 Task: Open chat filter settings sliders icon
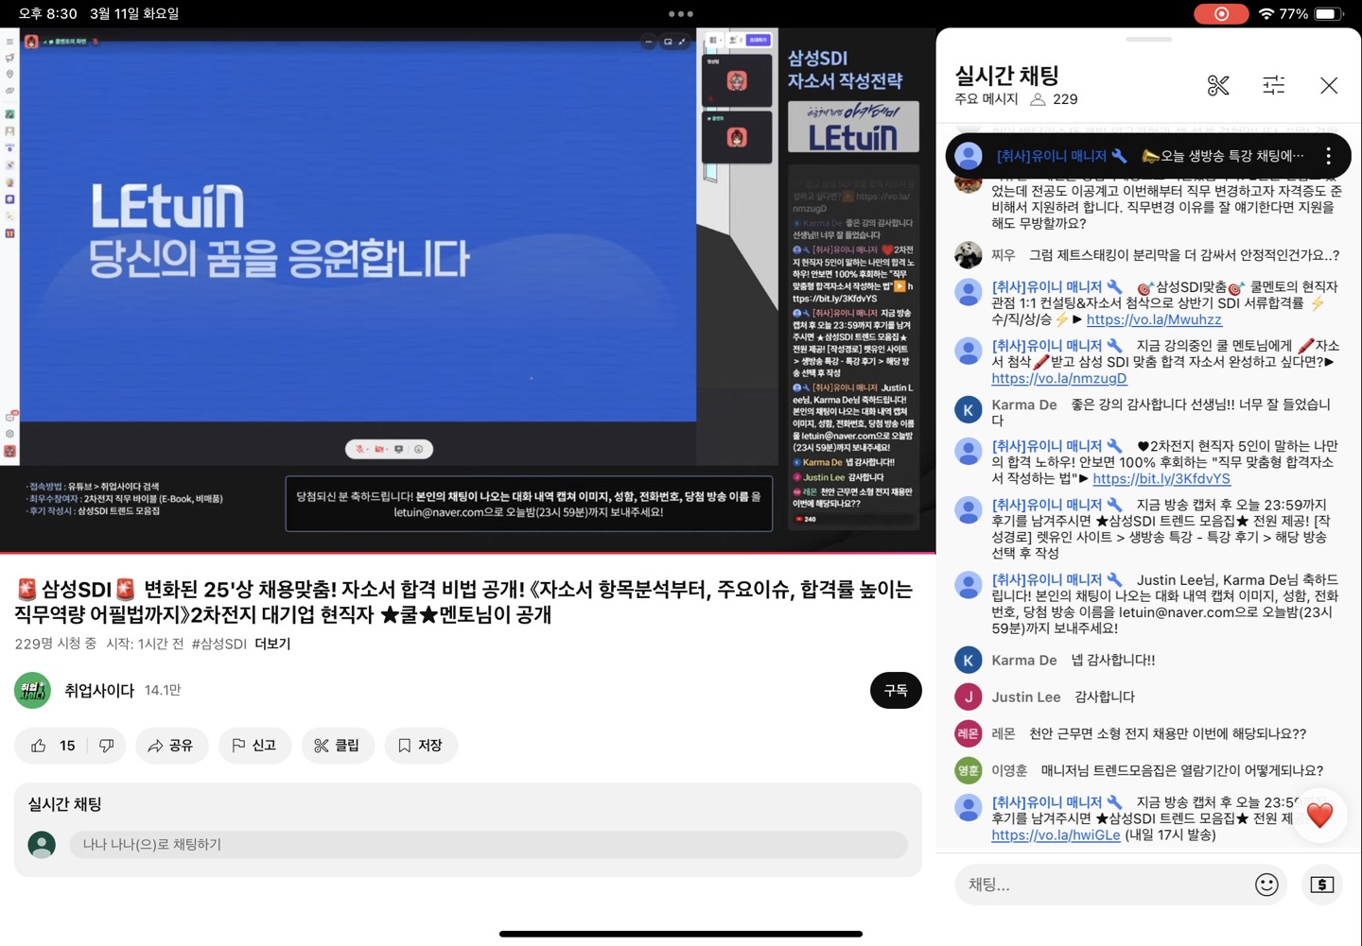click(x=1273, y=86)
